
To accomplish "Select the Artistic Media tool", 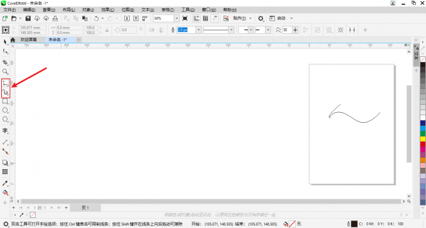I will click(x=6, y=93).
